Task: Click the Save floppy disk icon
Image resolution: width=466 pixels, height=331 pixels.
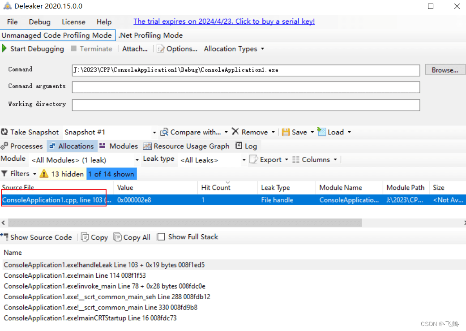Action: pyautogui.click(x=286, y=132)
